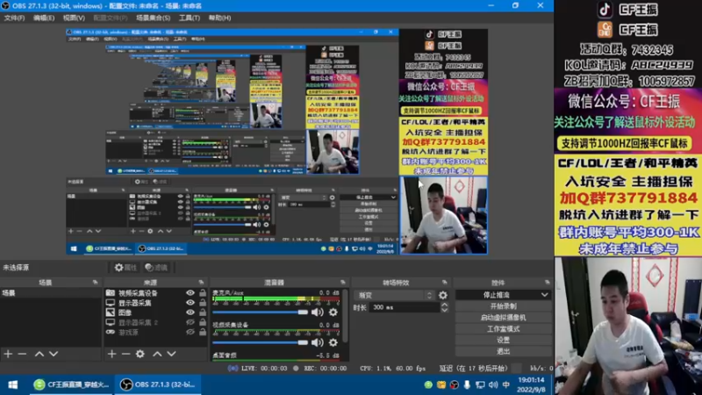Select the 场景 item in the scenes list
702x395 pixels.
click(x=51, y=293)
